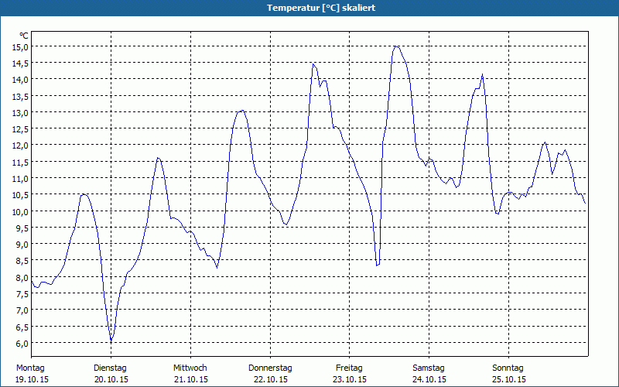Select the 10,0 axis value
The width and height of the screenshot is (619, 387).
(x=21, y=211)
